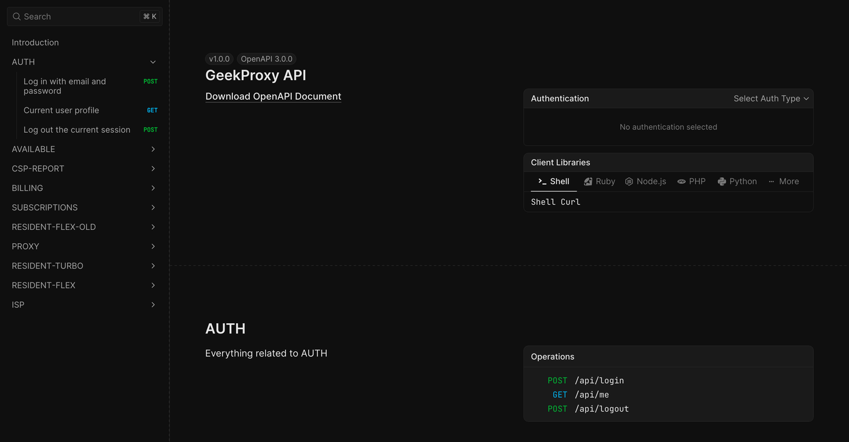The width and height of the screenshot is (849, 442).
Task: Click the Python logo icon
Action: coord(722,181)
